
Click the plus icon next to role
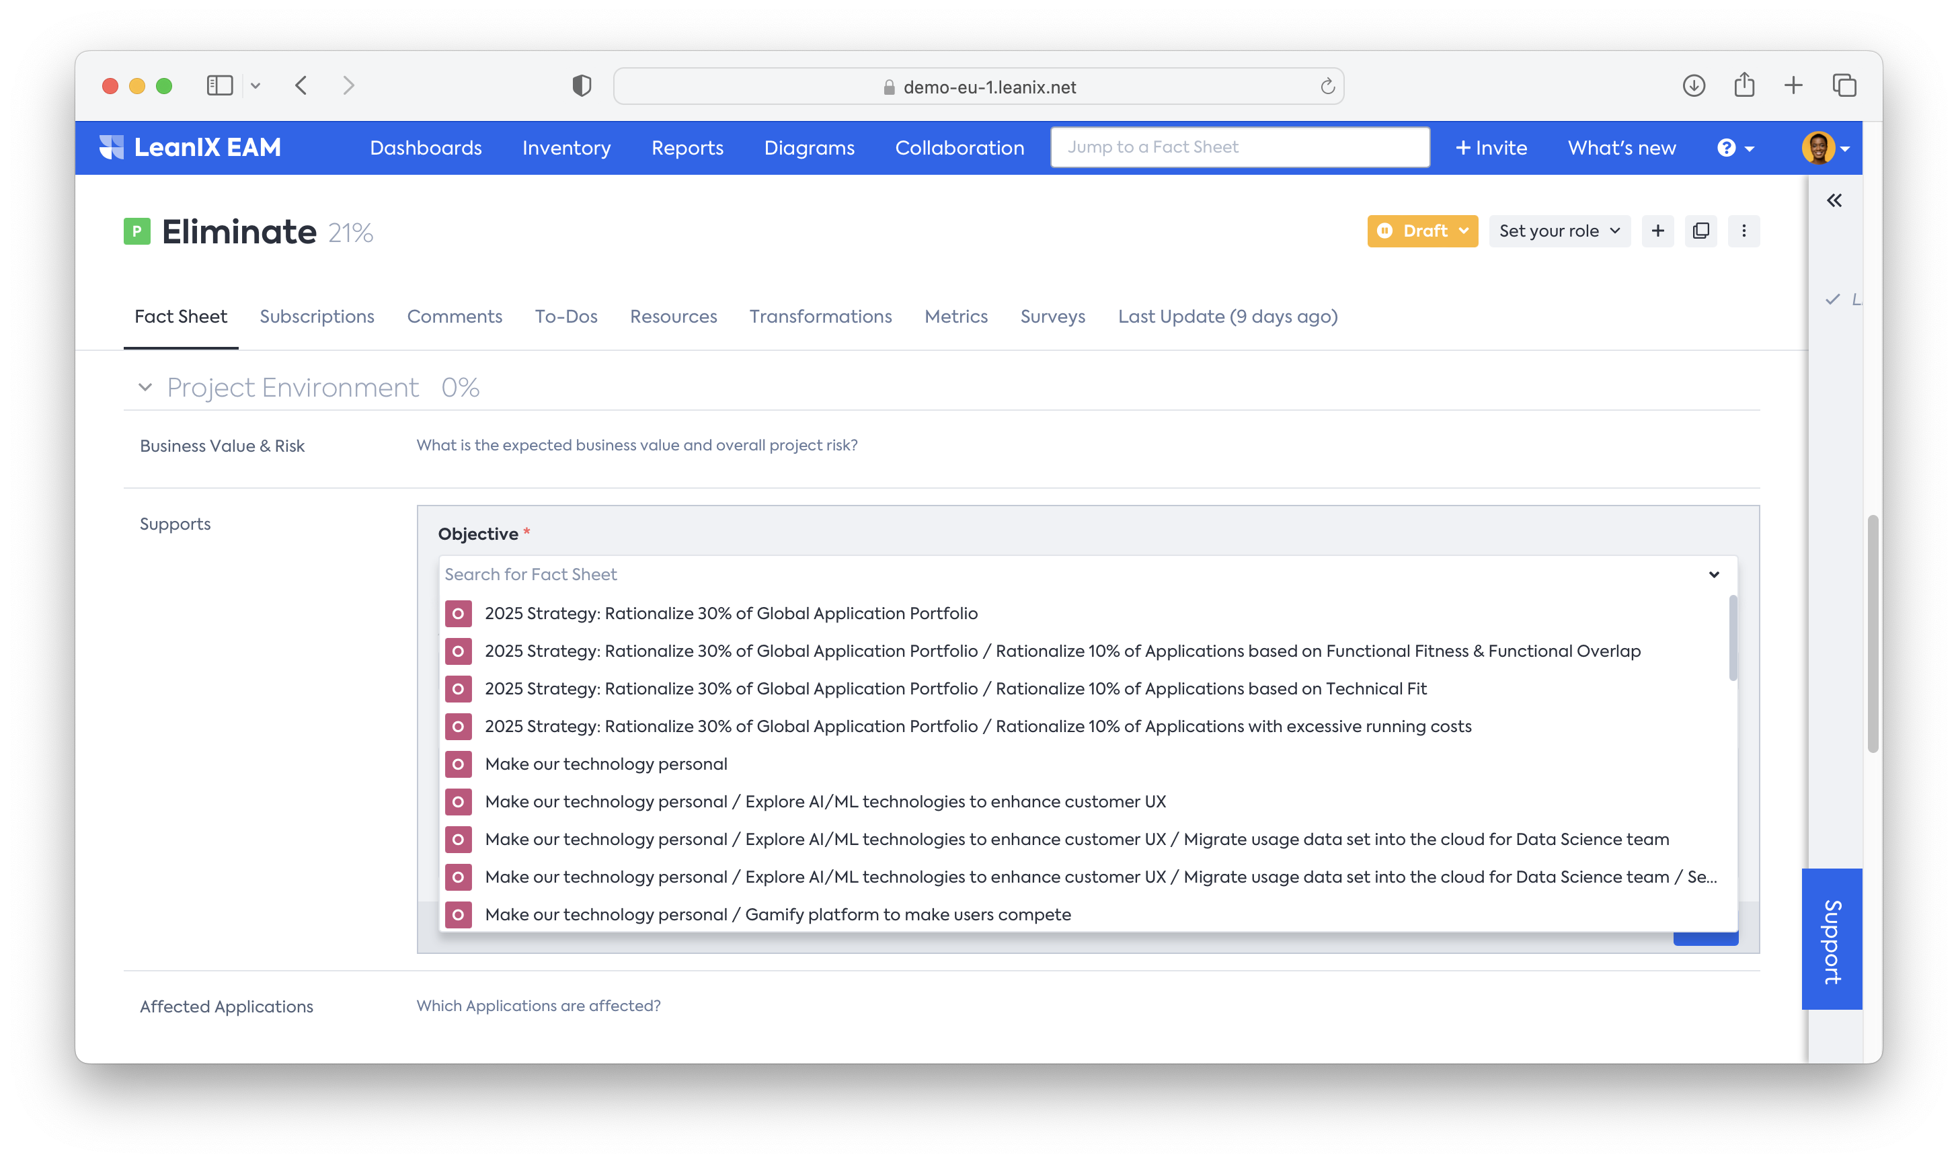1657,231
